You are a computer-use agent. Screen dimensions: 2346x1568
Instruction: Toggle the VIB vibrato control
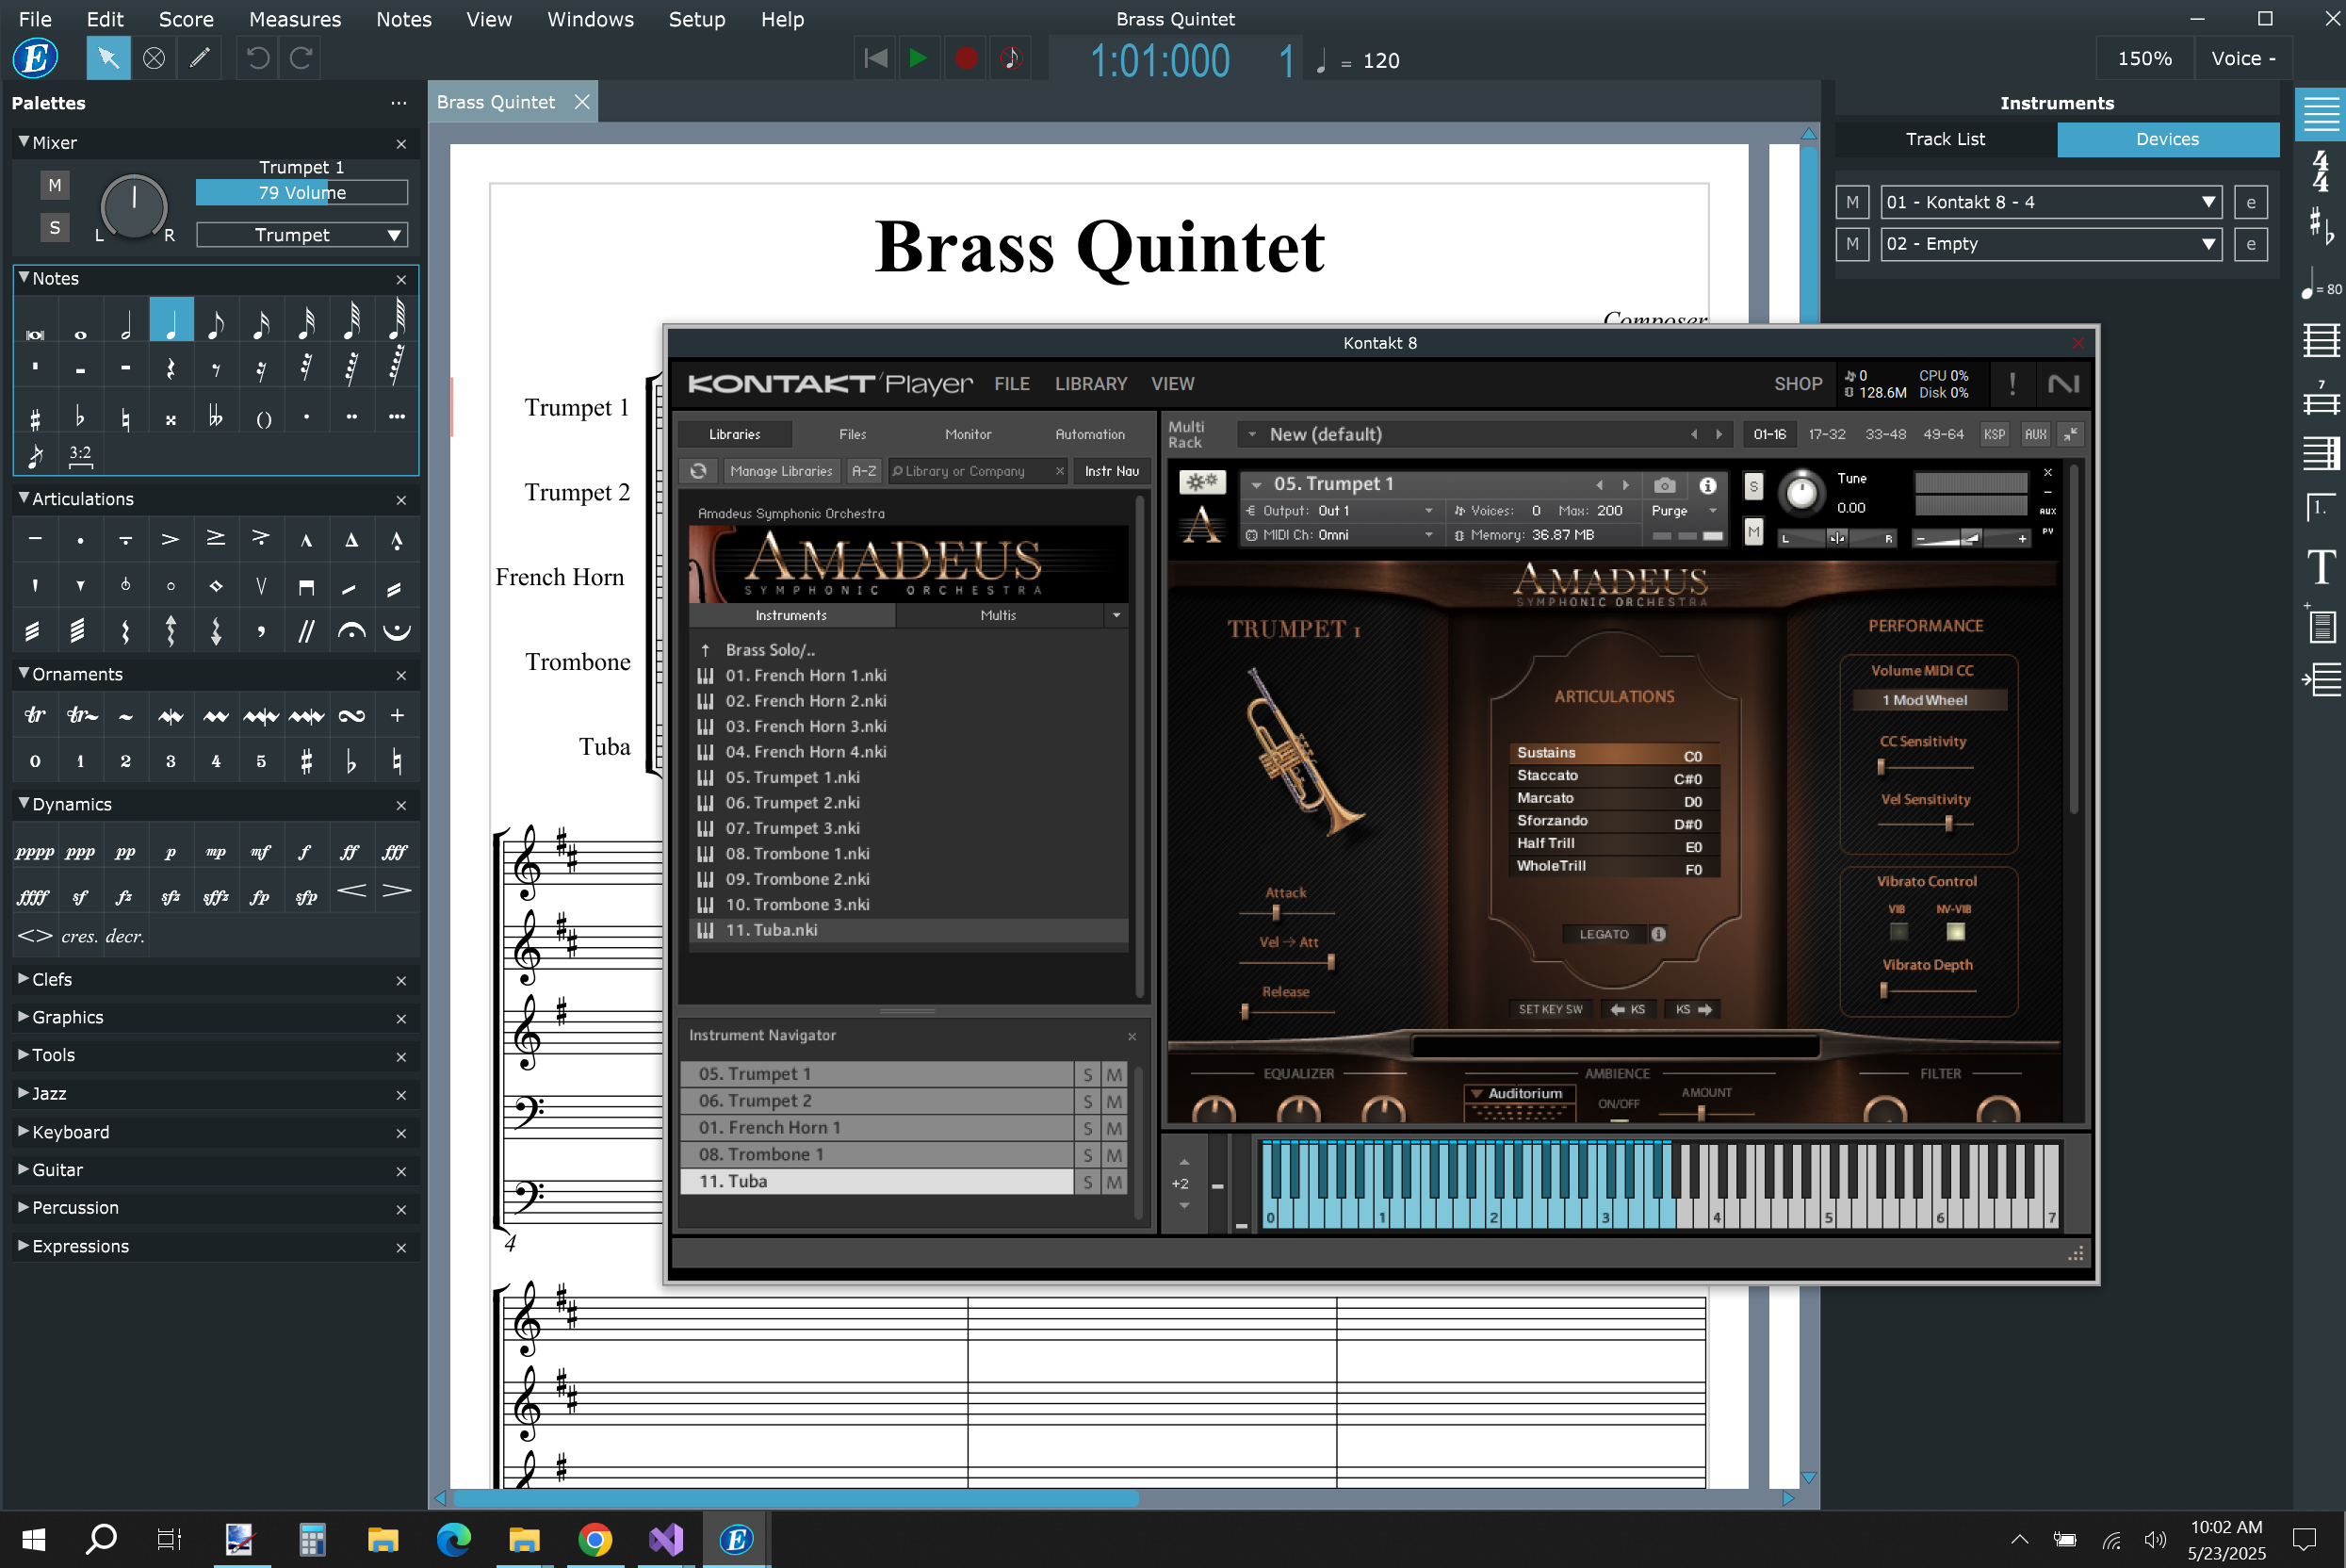[x=1898, y=932]
